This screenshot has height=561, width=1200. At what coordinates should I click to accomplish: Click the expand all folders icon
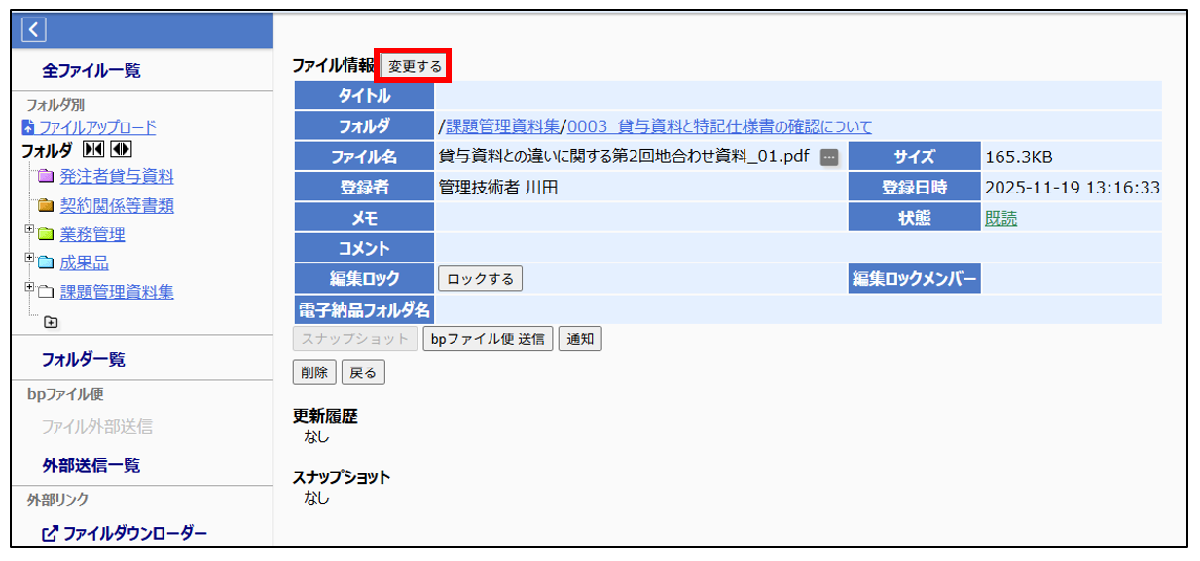pyautogui.click(x=121, y=150)
